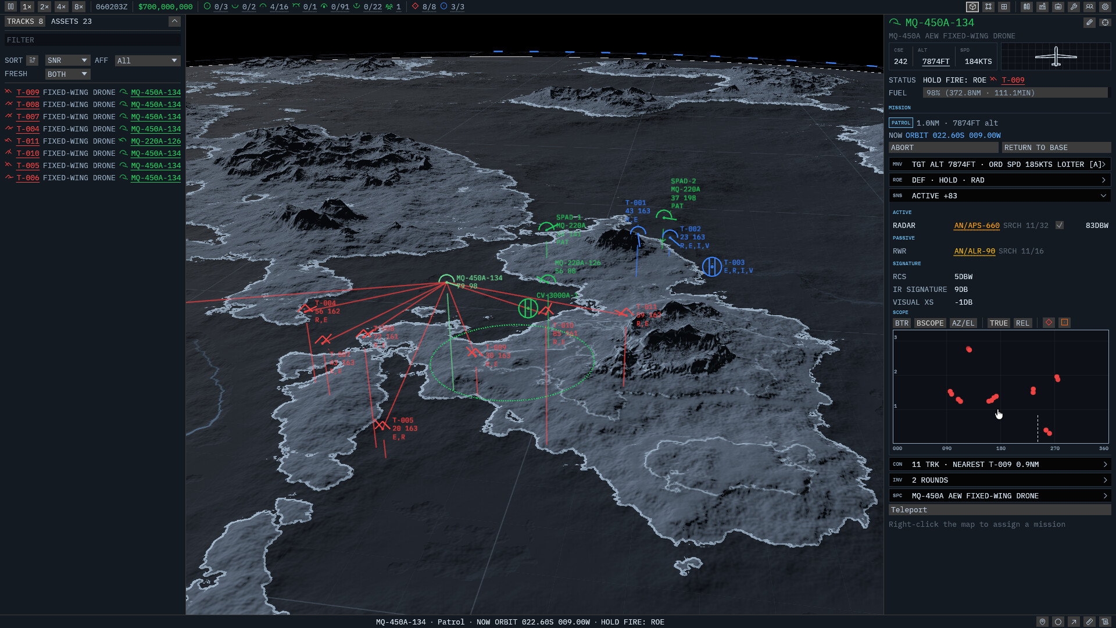Pause the simulation with the pause icon

tap(10, 7)
